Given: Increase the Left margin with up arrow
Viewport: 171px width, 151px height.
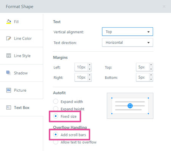Looking at the screenshot, I should 90,65.
